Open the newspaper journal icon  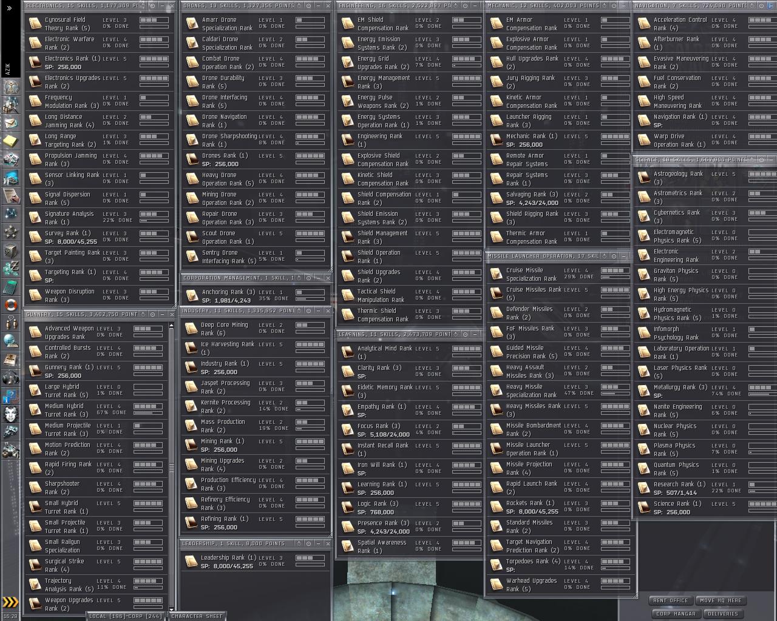click(11, 360)
